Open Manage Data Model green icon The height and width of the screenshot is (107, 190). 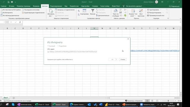125,15
